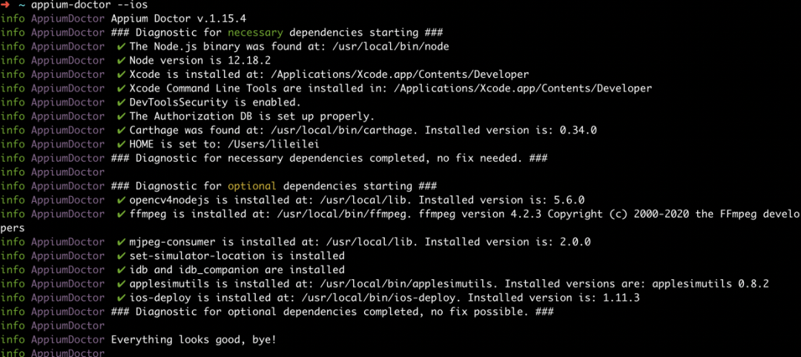Click the checkmark next to ios-deploy is installed
Screen dimensions: 801x357
pos(121,297)
